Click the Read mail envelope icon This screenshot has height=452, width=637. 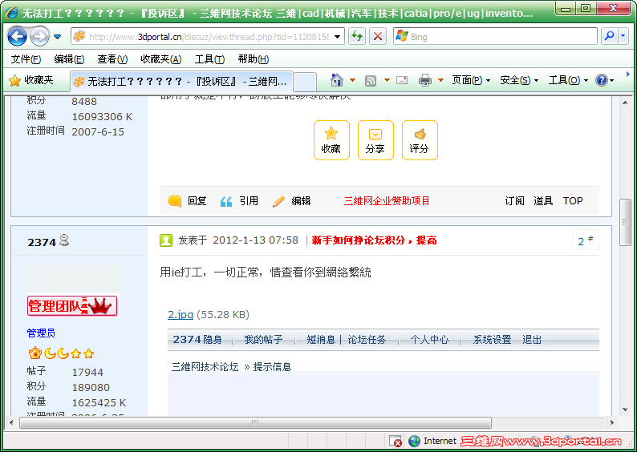pyautogui.click(x=402, y=80)
